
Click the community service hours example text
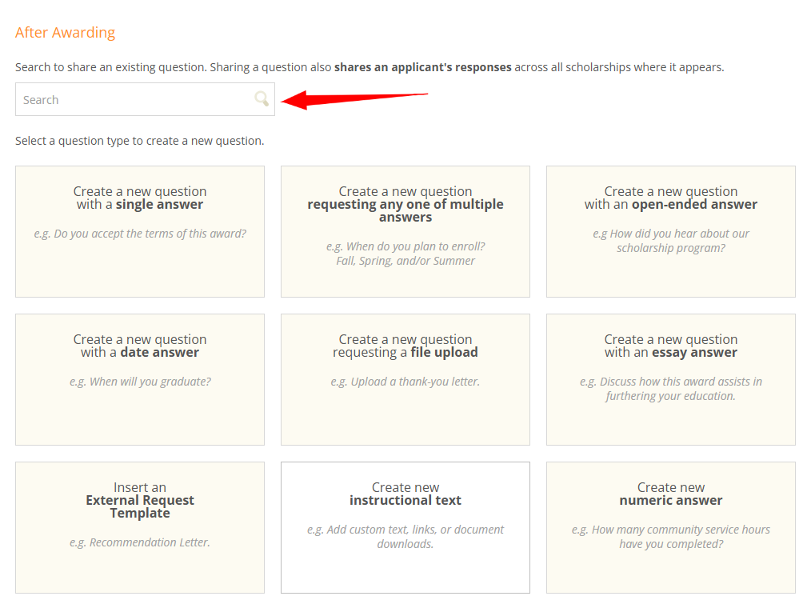670,536
